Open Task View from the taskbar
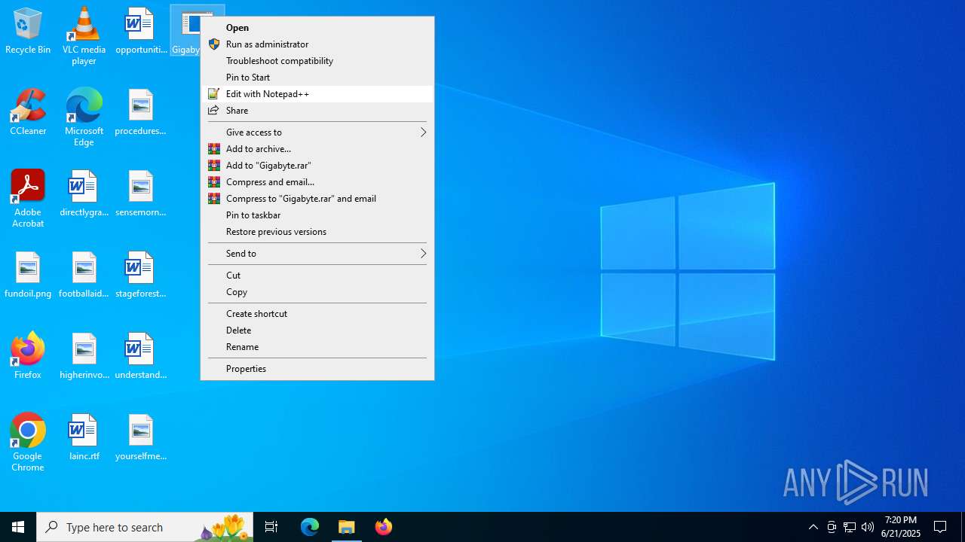The image size is (965, 542). (271, 527)
